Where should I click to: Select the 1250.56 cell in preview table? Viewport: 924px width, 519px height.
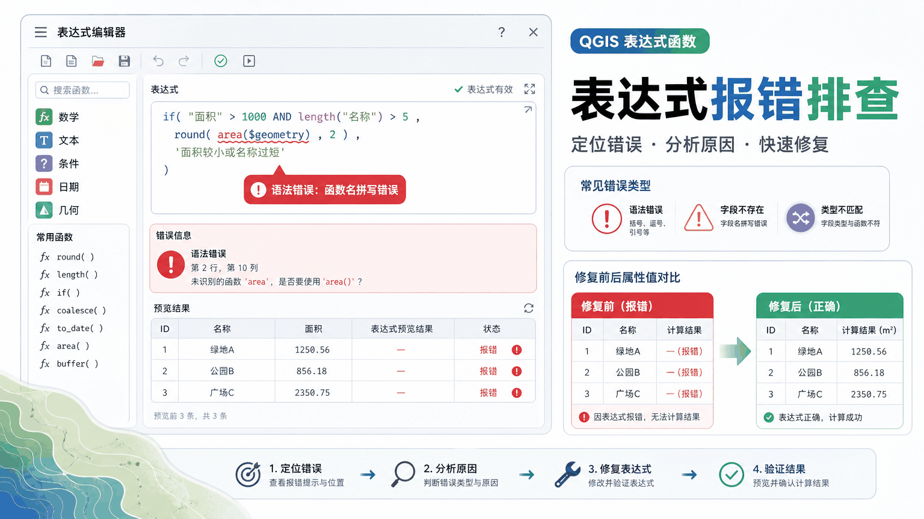(x=312, y=350)
